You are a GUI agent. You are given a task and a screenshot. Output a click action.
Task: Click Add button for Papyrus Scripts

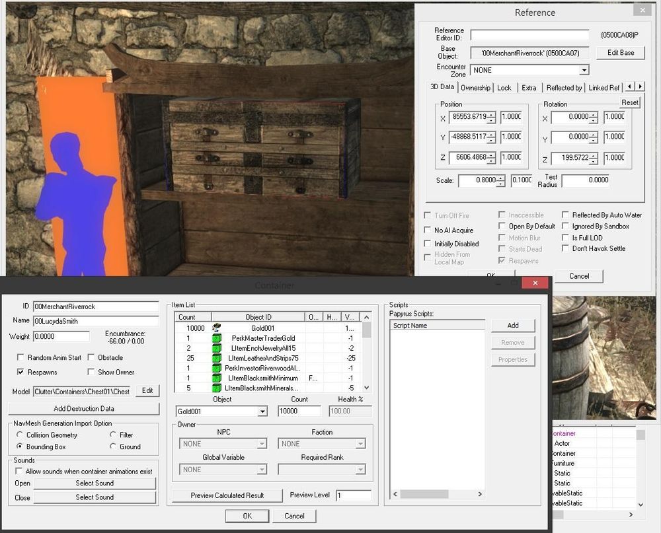pos(513,325)
